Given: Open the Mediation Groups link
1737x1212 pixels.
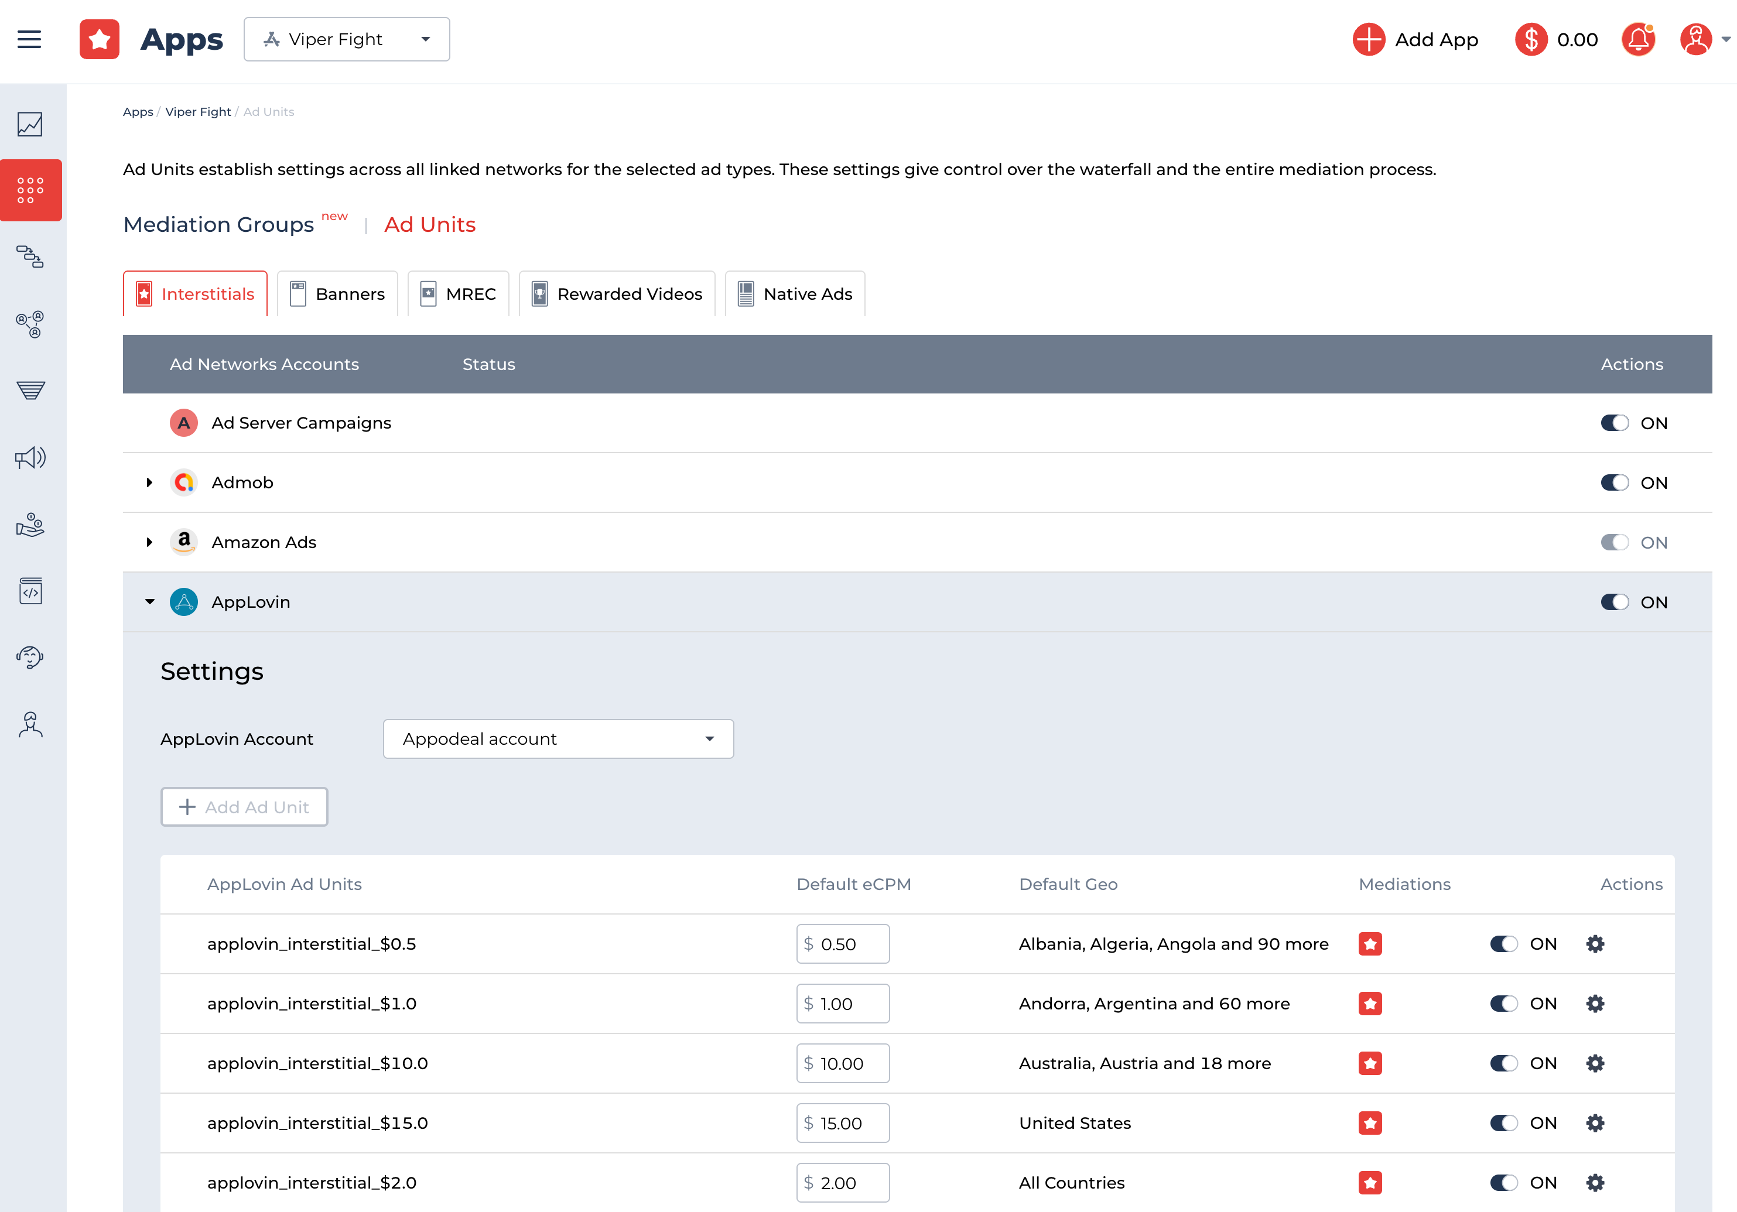Looking at the screenshot, I should [218, 225].
